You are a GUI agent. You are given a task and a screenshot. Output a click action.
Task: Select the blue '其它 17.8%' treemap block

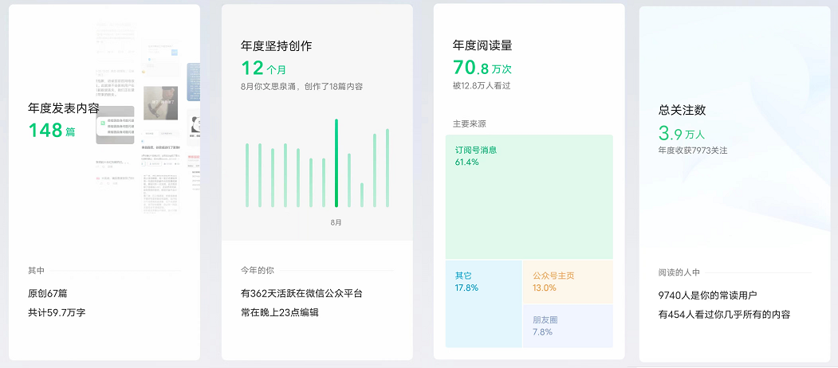484,304
